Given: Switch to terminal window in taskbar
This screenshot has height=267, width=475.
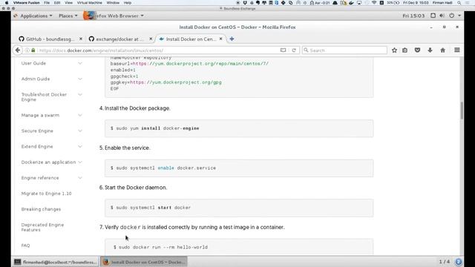Looking at the screenshot, I should click(56, 262).
